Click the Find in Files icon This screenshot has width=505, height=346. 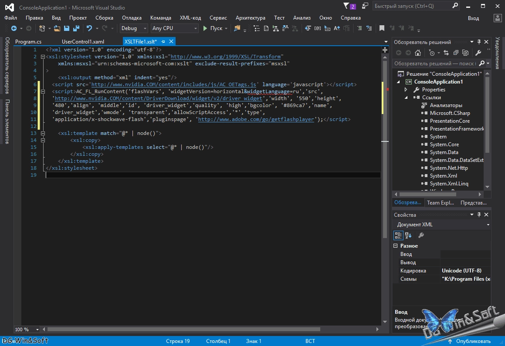coord(237,28)
